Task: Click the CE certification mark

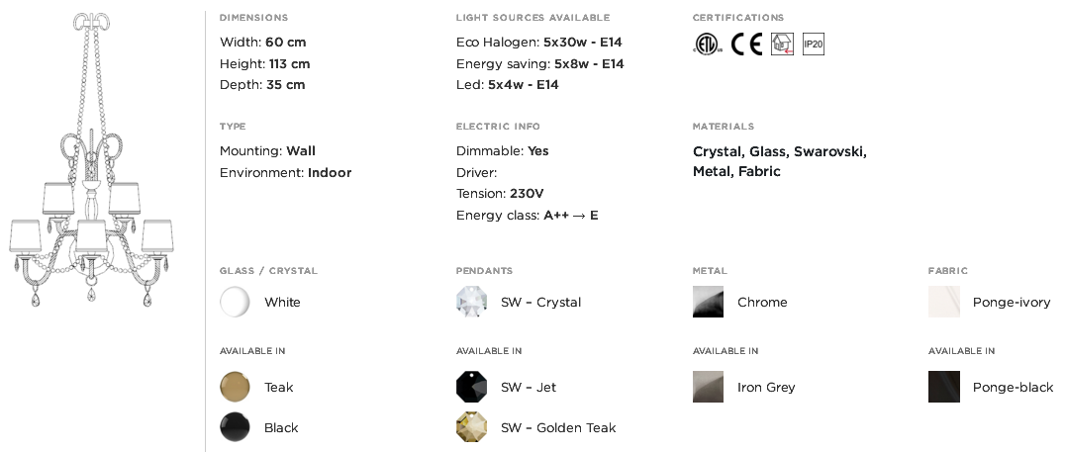Action: pyautogui.click(x=746, y=45)
